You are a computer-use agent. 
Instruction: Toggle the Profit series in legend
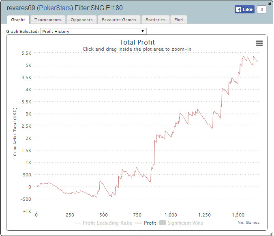146,223
